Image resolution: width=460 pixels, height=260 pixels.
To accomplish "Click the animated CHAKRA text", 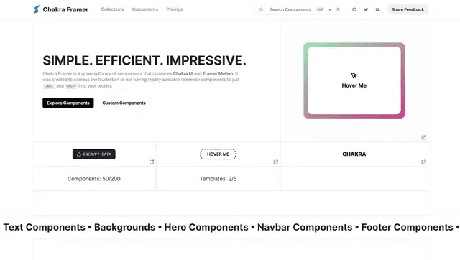I will (x=354, y=154).
